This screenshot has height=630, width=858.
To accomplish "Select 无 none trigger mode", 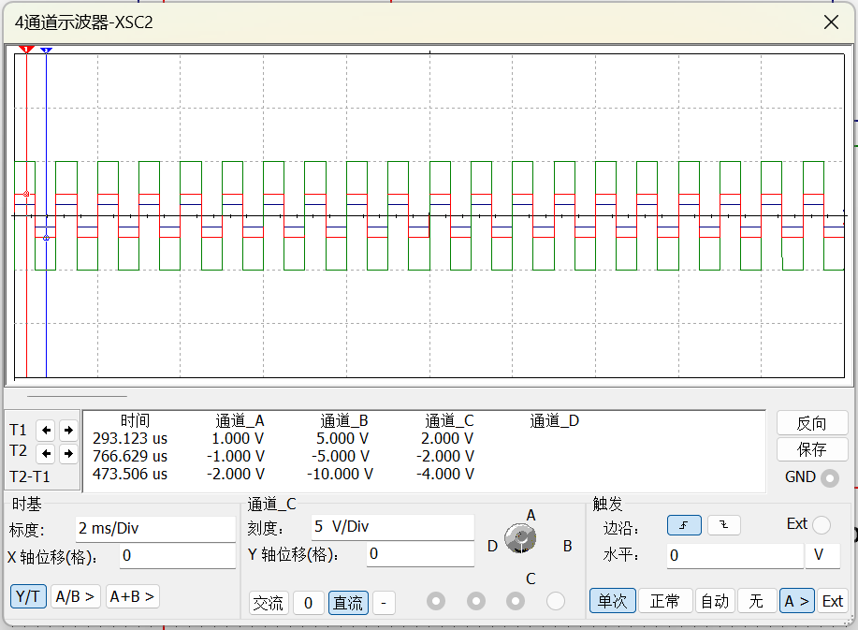I will pyautogui.click(x=757, y=601).
